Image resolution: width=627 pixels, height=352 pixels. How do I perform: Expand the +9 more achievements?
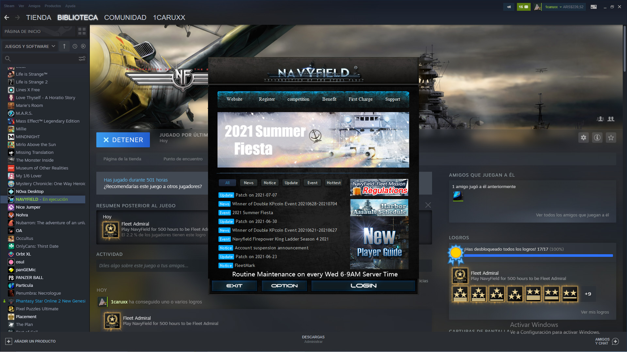(588, 294)
